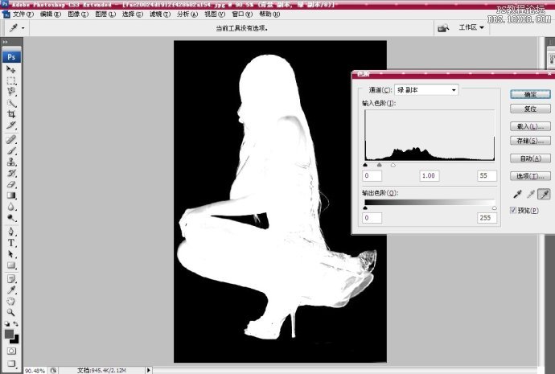
Task: Open the Select (选择) menu
Action: tap(133, 14)
